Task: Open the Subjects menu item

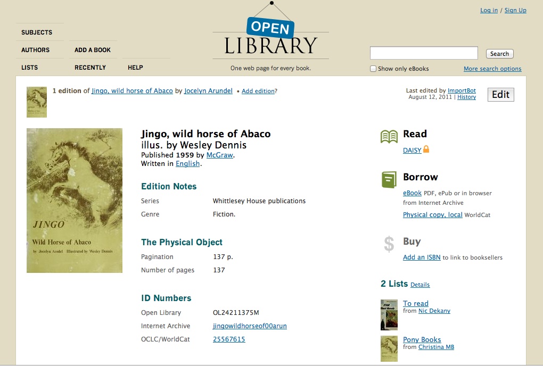Action: click(x=37, y=32)
